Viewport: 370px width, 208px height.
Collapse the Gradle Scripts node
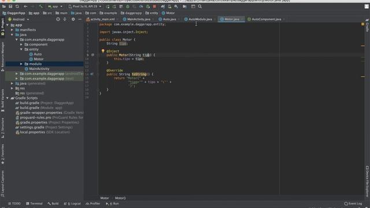pos(8,98)
